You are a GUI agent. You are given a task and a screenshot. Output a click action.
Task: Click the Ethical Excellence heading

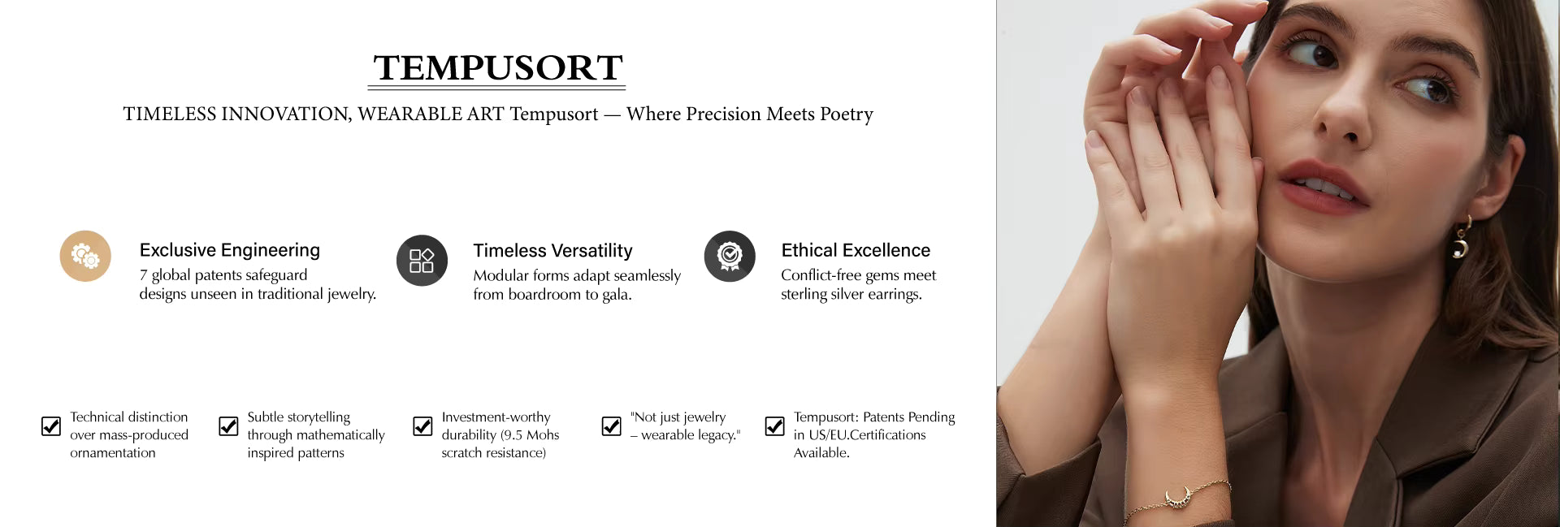[x=856, y=250]
